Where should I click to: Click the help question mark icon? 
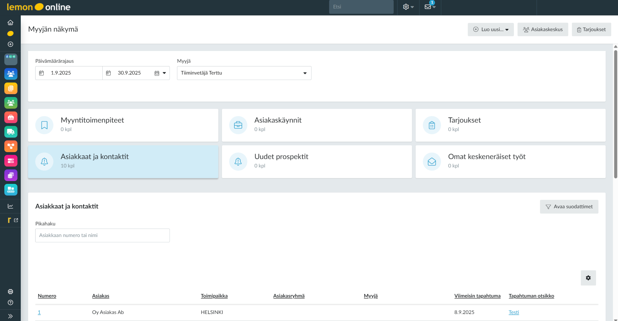(10, 302)
